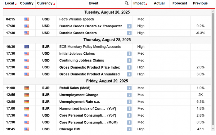Open info icon for Durable Goods Orders ex Transportation
216x135 pixels.
[x=129, y=26]
